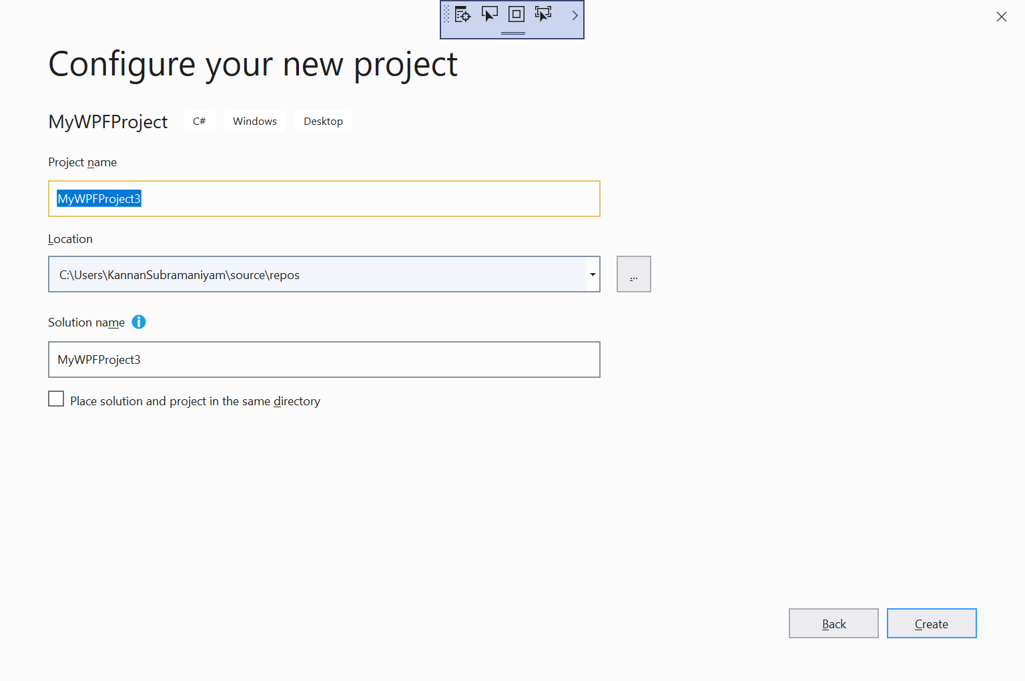Screen dimensions: 1025x681
Task: Grab the debug toolbar drag handle grip
Action: (446, 15)
